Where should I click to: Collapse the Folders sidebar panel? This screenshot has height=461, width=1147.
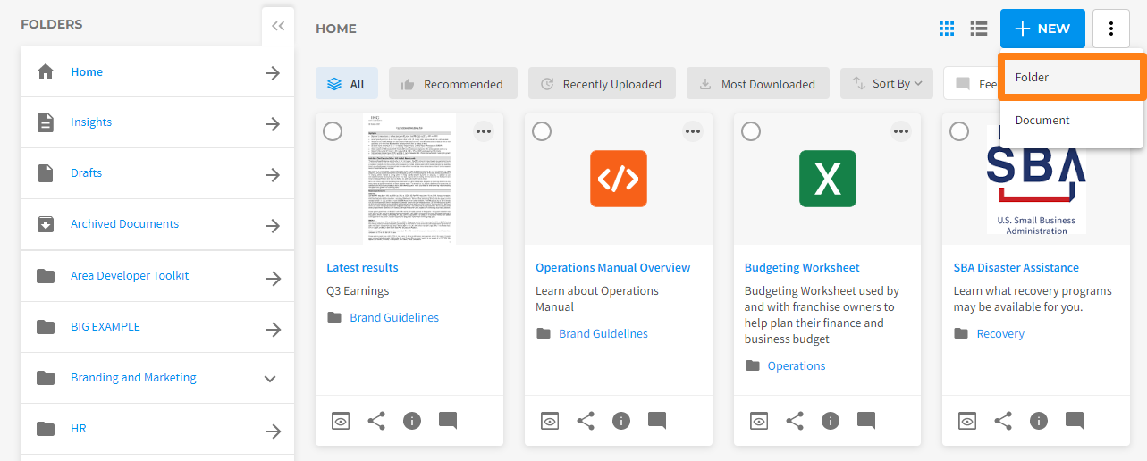[278, 26]
